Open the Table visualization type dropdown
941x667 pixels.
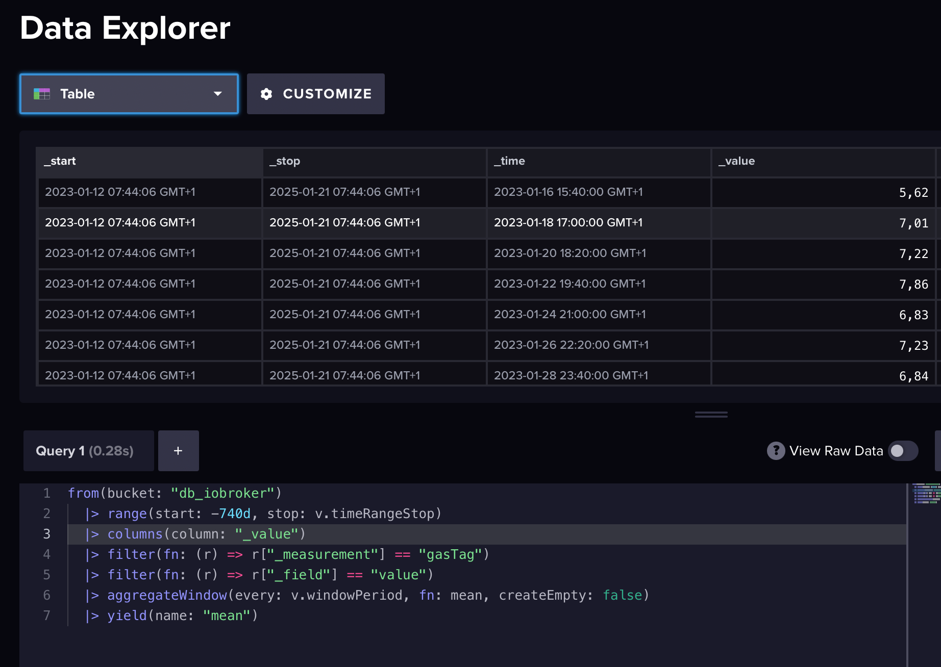[x=129, y=94]
